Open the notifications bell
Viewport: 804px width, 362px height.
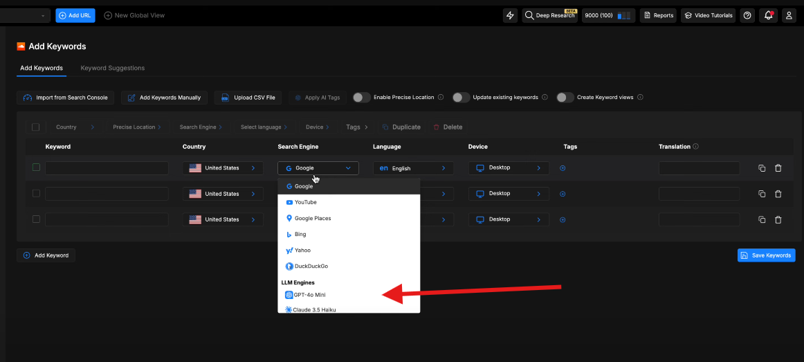tap(768, 15)
